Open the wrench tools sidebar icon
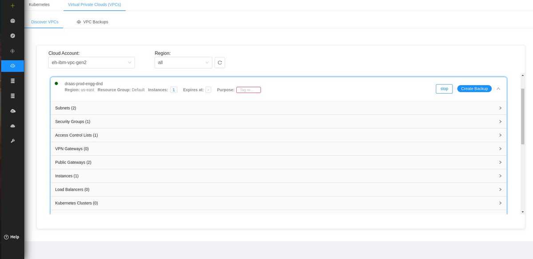 coord(12,141)
